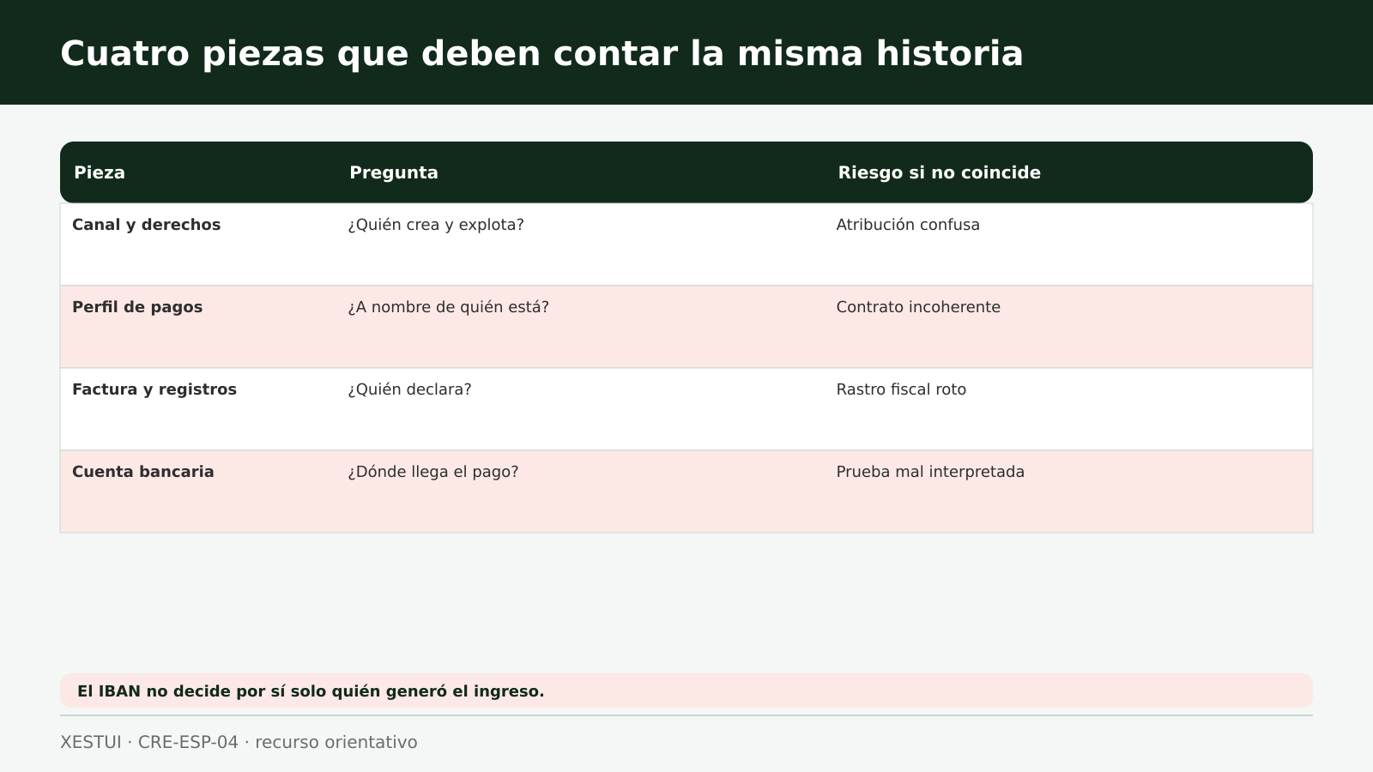Select the 'Pieza' column header

100,172
